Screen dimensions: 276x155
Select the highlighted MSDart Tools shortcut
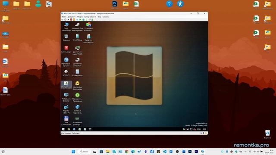pyautogui.click(x=66, y=84)
